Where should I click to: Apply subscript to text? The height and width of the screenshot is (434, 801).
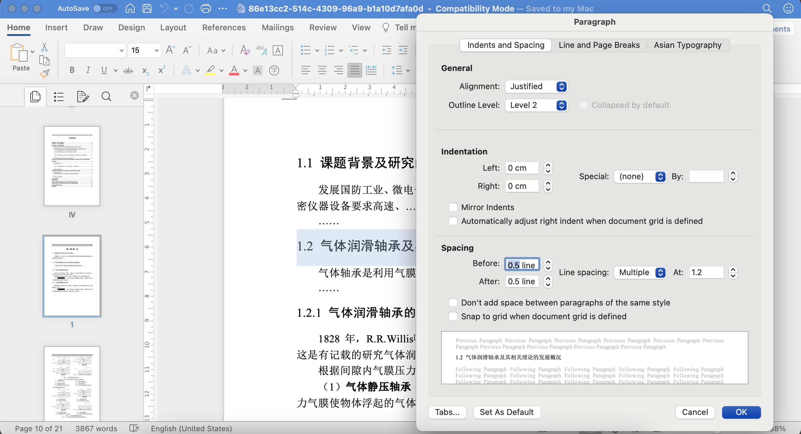145,70
